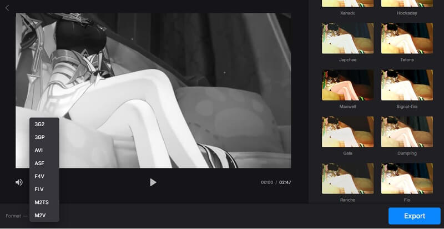The image size is (444, 229).
Task: Choose 3GP format option
Action: pos(39,137)
